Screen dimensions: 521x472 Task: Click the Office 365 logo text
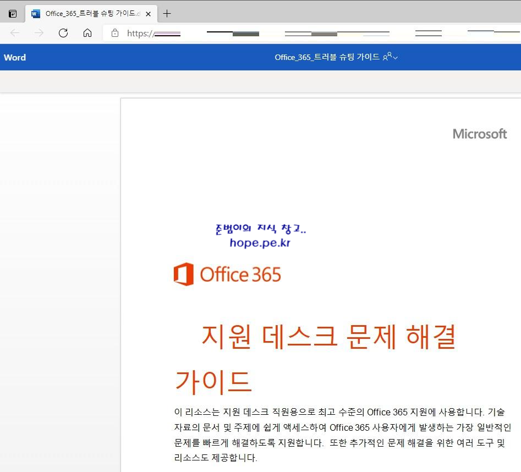[x=240, y=275]
